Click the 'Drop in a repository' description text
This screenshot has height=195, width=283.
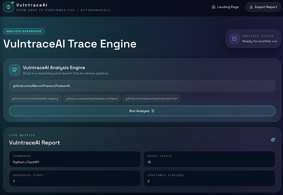66,73
